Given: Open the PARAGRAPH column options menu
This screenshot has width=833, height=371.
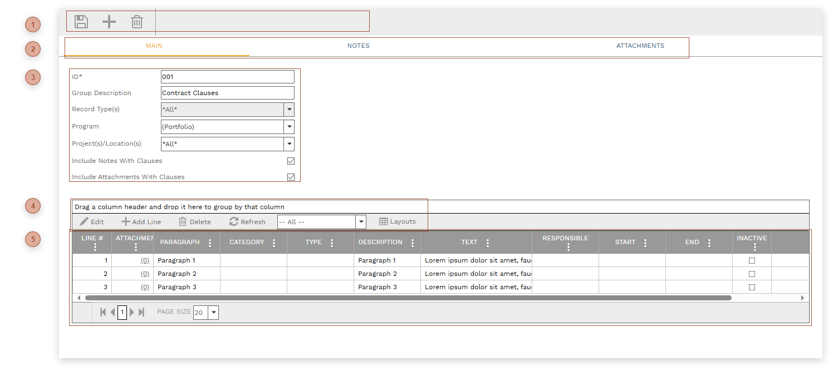Looking at the screenshot, I should (210, 243).
